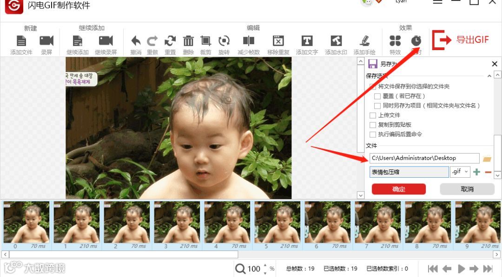This screenshot has width=502, height=277.
Task: Click the green plus icon beside .gif
Action: click(476, 172)
